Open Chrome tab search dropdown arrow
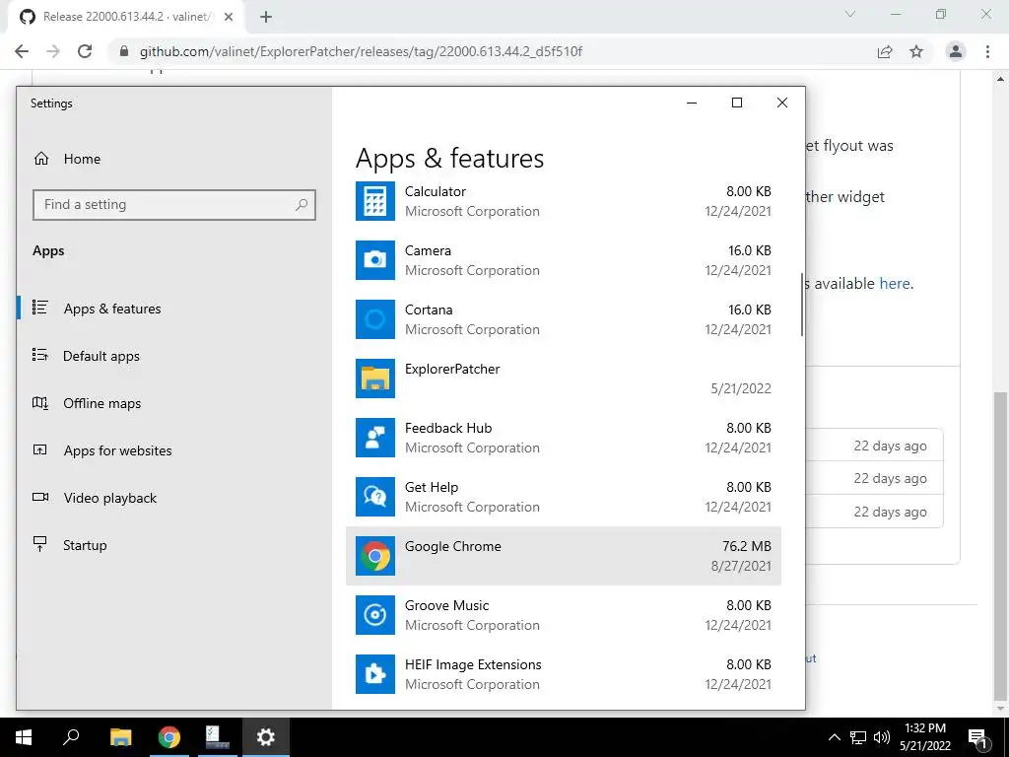The image size is (1009, 757). (x=850, y=14)
